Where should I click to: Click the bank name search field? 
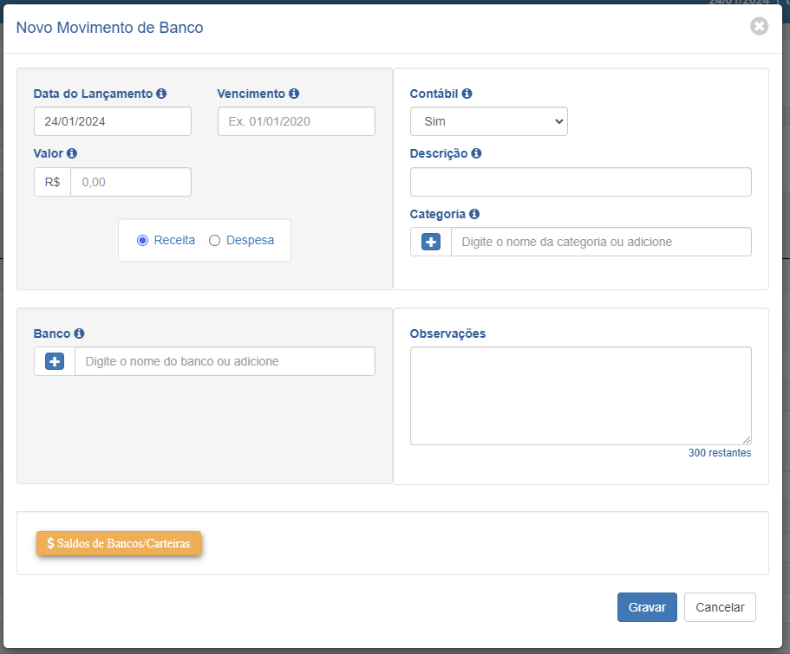click(x=225, y=361)
